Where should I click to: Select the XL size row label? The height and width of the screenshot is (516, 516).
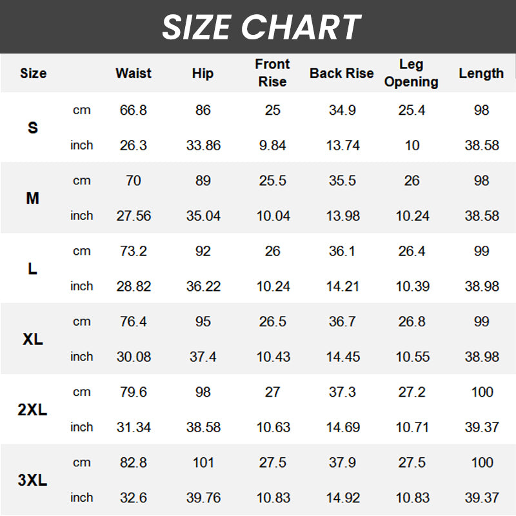(33, 339)
